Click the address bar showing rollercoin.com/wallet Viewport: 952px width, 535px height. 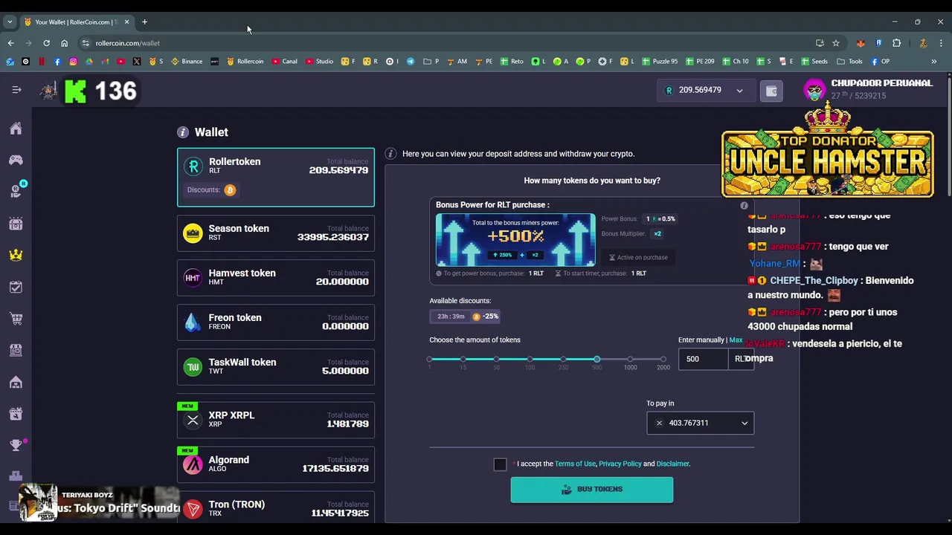pyautogui.click(x=446, y=43)
